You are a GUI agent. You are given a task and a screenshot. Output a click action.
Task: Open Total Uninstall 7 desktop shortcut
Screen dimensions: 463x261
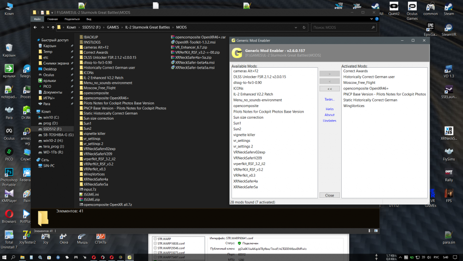(9, 236)
